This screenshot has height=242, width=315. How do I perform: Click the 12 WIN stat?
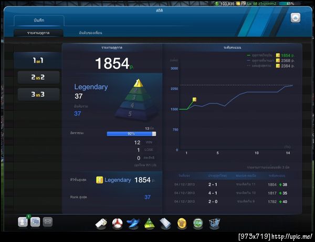coord(143,142)
